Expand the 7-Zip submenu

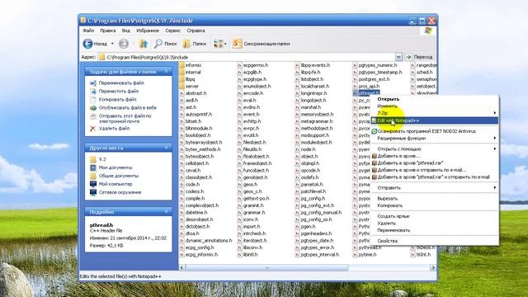pos(434,113)
